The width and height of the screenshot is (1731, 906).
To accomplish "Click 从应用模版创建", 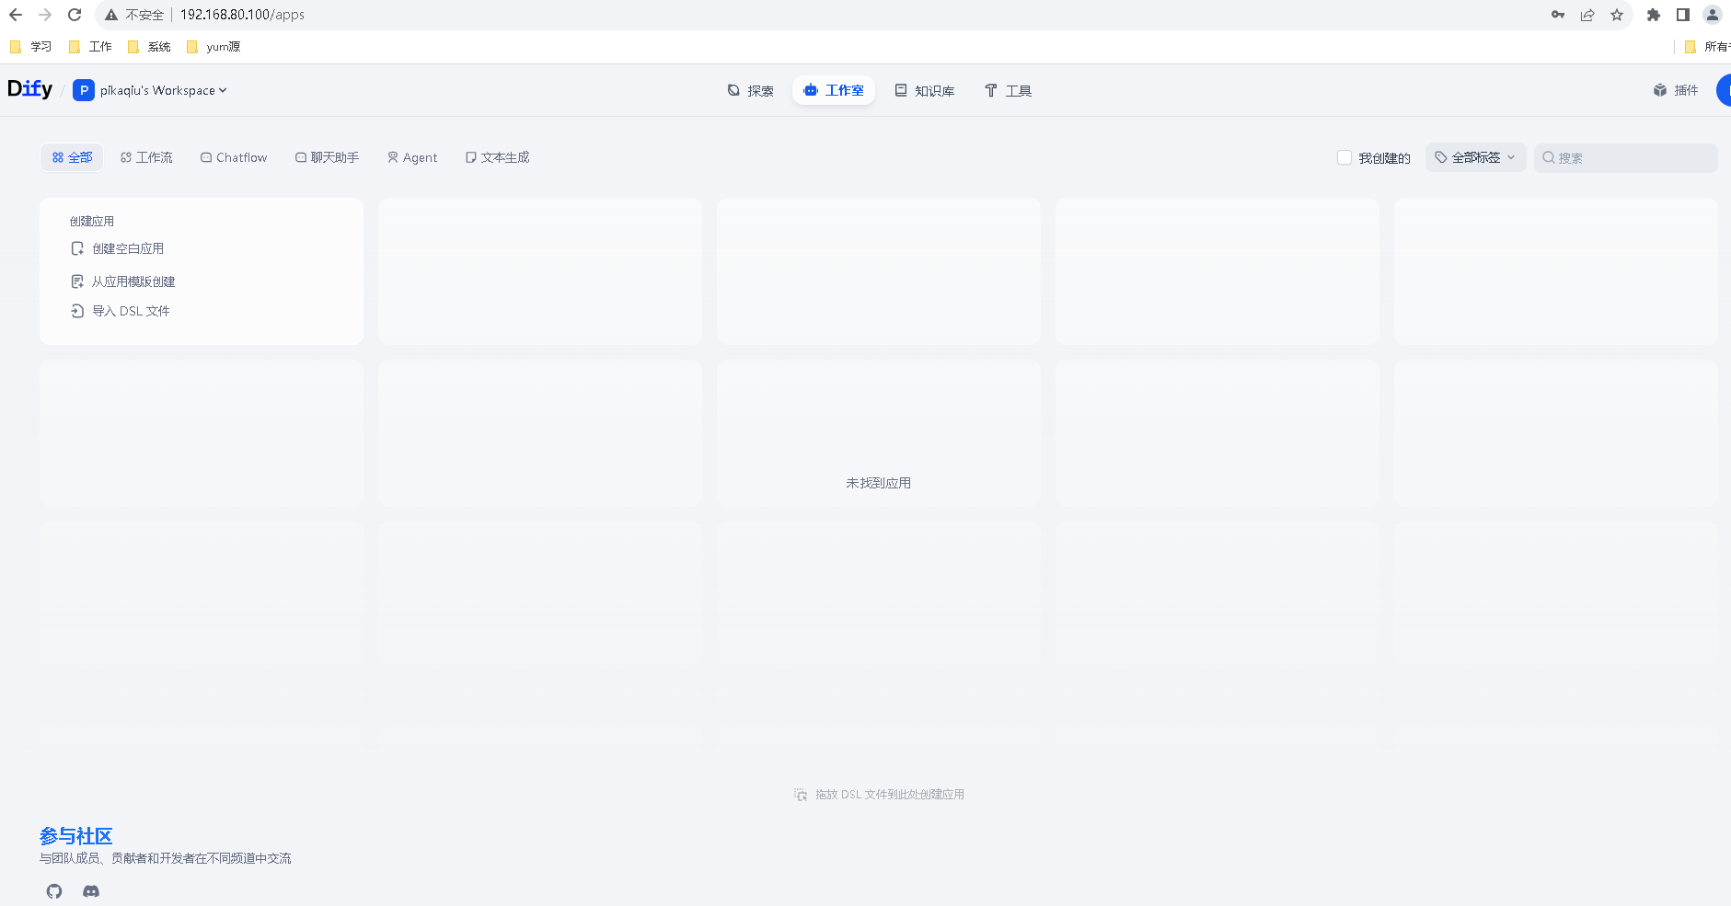I will (x=123, y=281).
